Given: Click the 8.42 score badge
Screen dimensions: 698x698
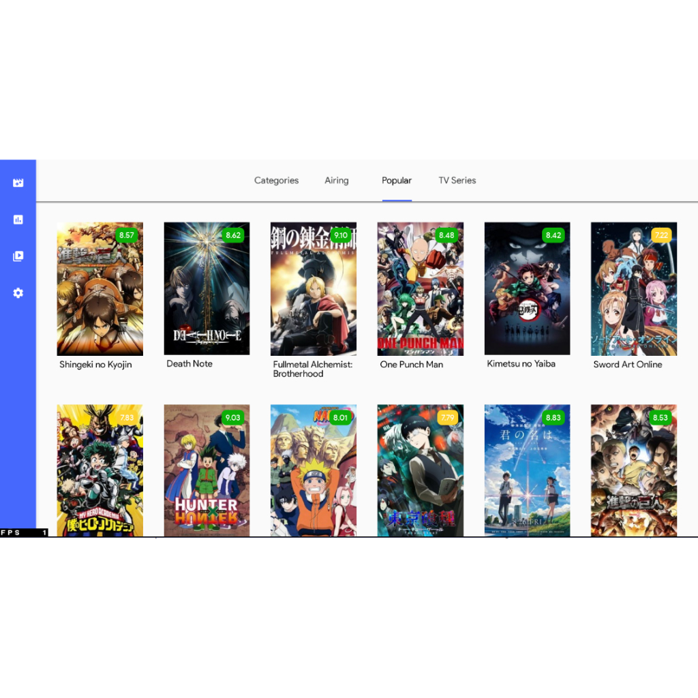Looking at the screenshot, I should [x=553, y=235].
